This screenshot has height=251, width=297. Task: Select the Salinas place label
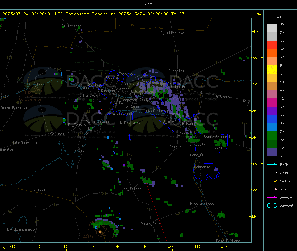(57, 134)
